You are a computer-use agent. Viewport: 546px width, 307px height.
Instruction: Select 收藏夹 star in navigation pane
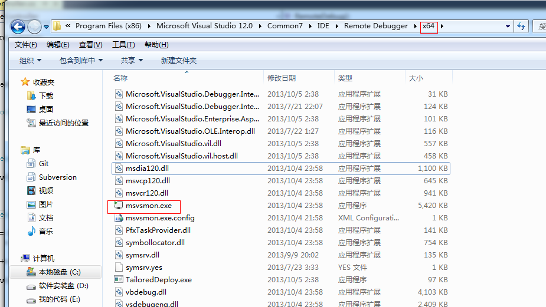pyautogui.click(x=25, y=82)
